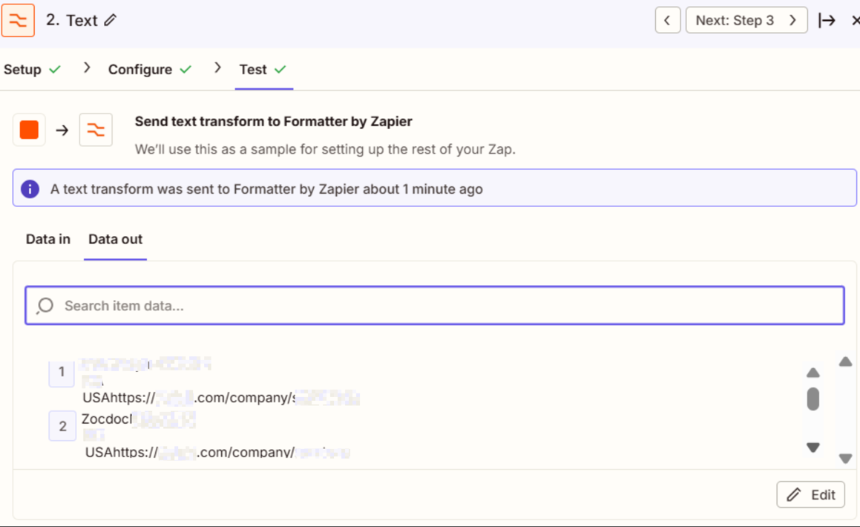Expand panel with the arrow-to-bar icon

[x=827, y=20]
